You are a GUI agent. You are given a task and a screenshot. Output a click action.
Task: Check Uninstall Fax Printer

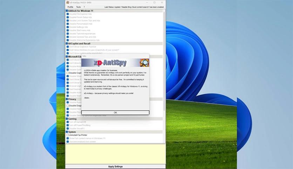(68, 135)
